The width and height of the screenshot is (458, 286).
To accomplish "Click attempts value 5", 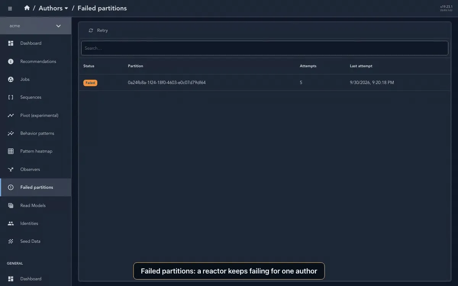I will [x=301, y=82].
